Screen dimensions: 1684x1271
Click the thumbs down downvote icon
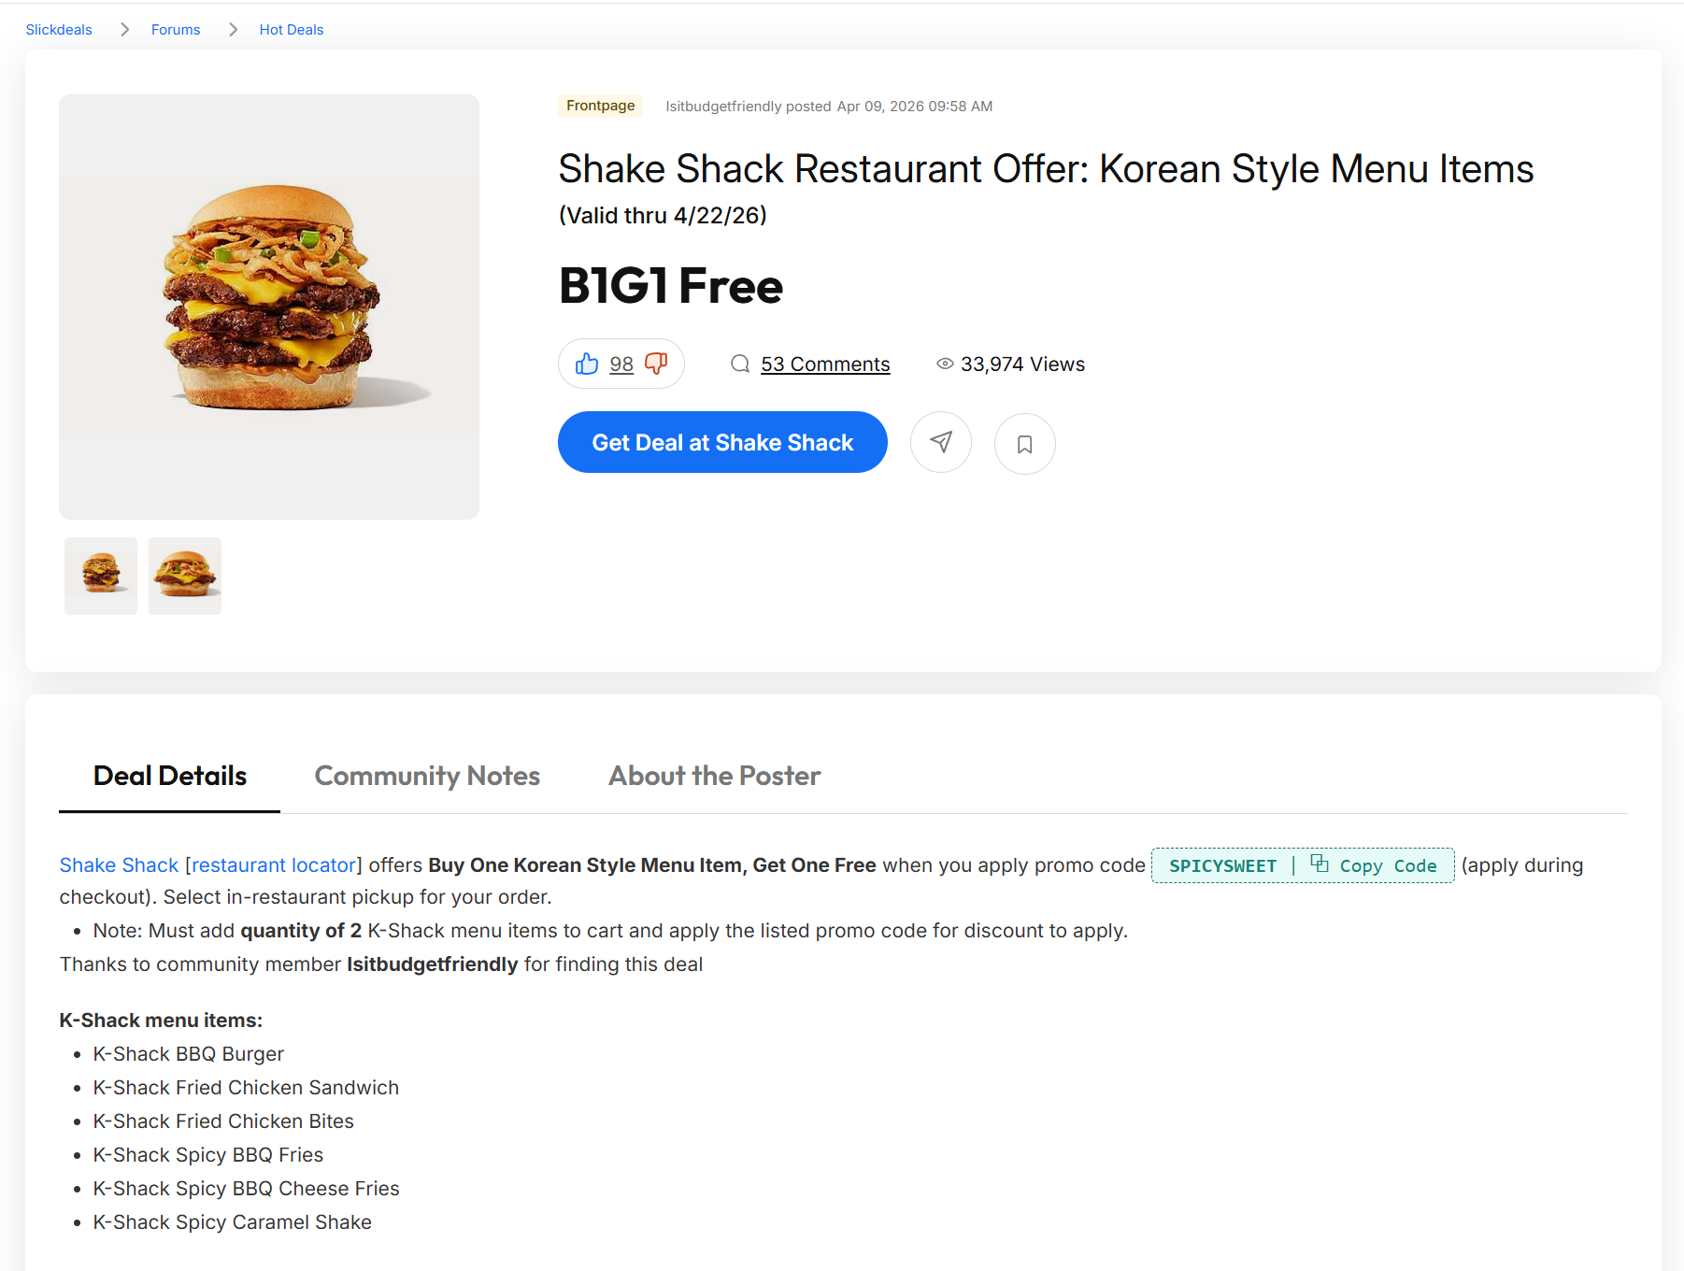[656, 364]
